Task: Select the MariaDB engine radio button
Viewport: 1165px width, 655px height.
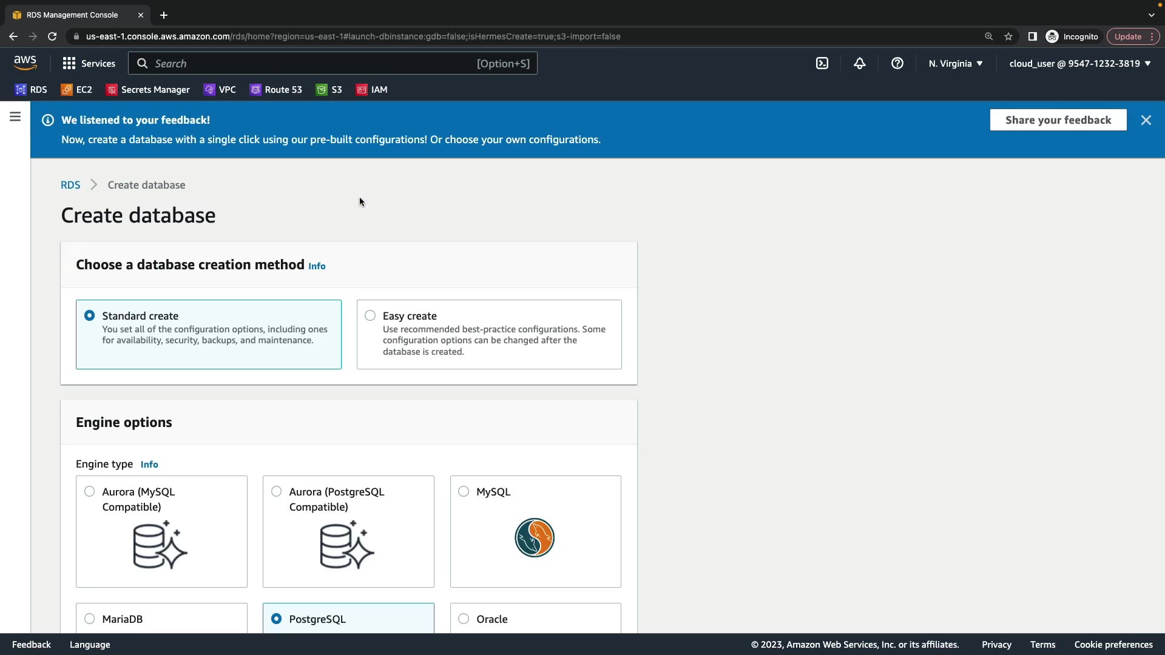Action: (90, 619)
